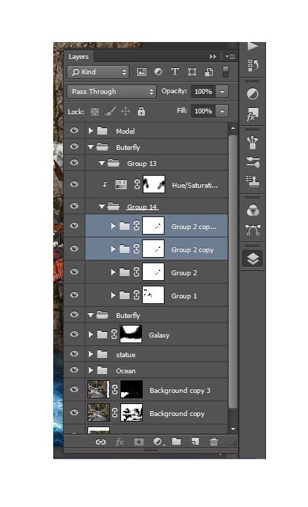Collapse the Group 14 folder triangle

pos(101,207)
